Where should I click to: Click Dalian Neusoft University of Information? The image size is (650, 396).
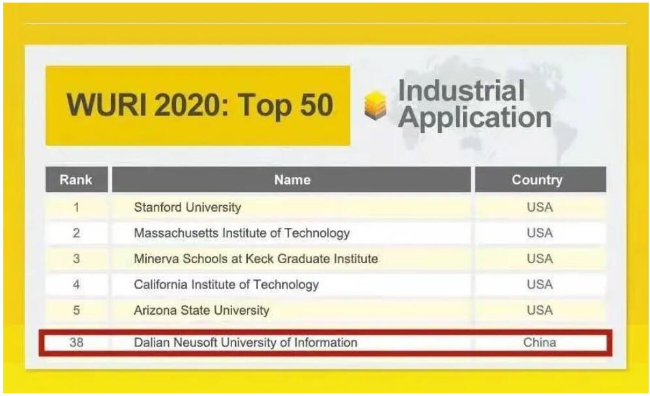pos(245,343)
